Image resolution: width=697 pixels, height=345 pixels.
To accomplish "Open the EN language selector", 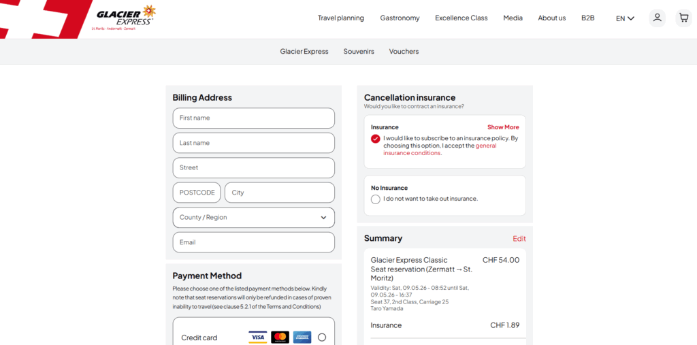I will pyautogui.click(x=625, y=18).
